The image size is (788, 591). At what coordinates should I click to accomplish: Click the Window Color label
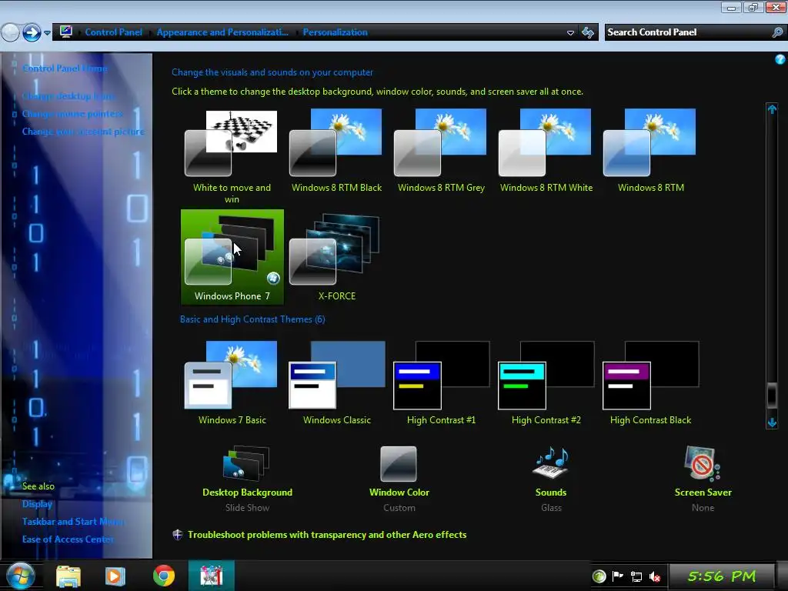coord(399,492)
